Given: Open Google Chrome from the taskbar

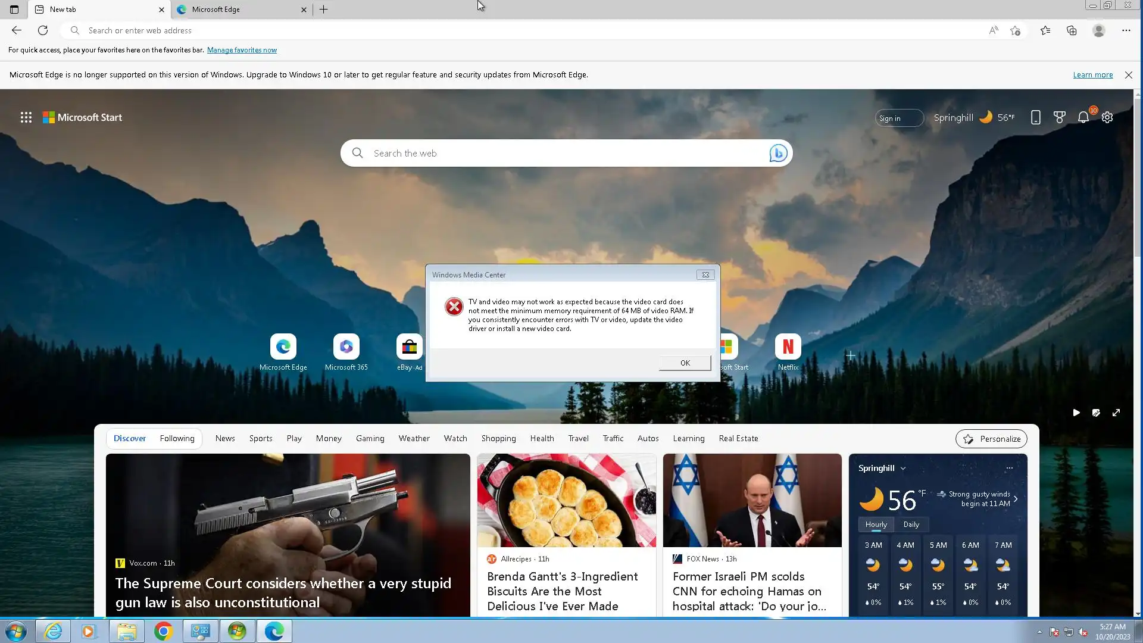Looking at the screenshot, I should 163,631.
